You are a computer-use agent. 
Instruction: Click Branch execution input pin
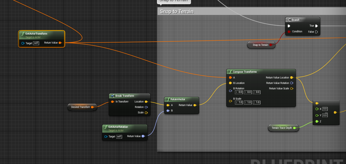click(289, 26)
